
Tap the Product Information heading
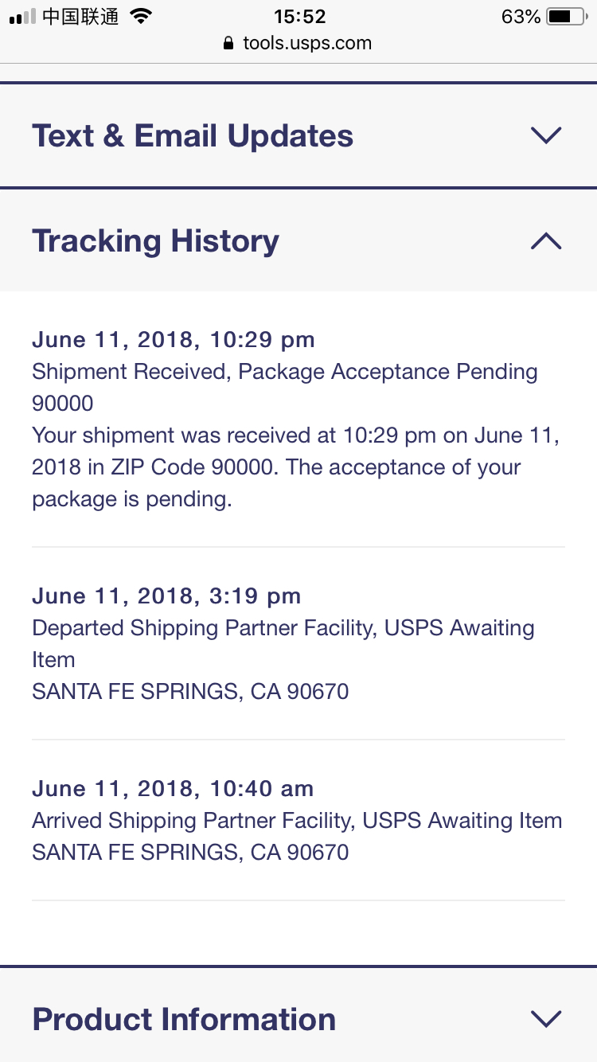(x=184, y=1019)
